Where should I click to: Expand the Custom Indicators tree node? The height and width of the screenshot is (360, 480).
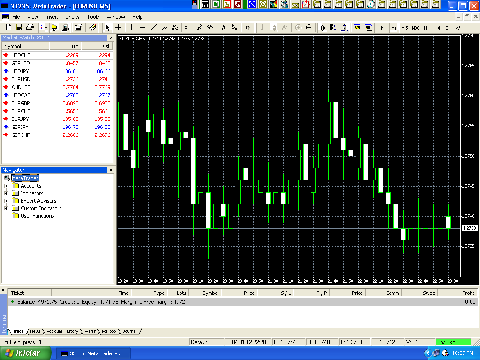(6, 208)
